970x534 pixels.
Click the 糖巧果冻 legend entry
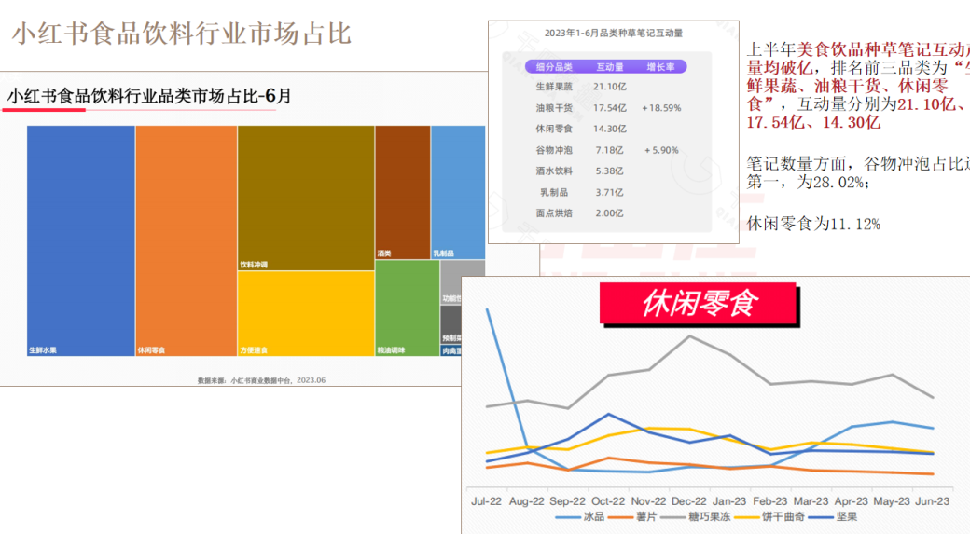pos(696,516)
